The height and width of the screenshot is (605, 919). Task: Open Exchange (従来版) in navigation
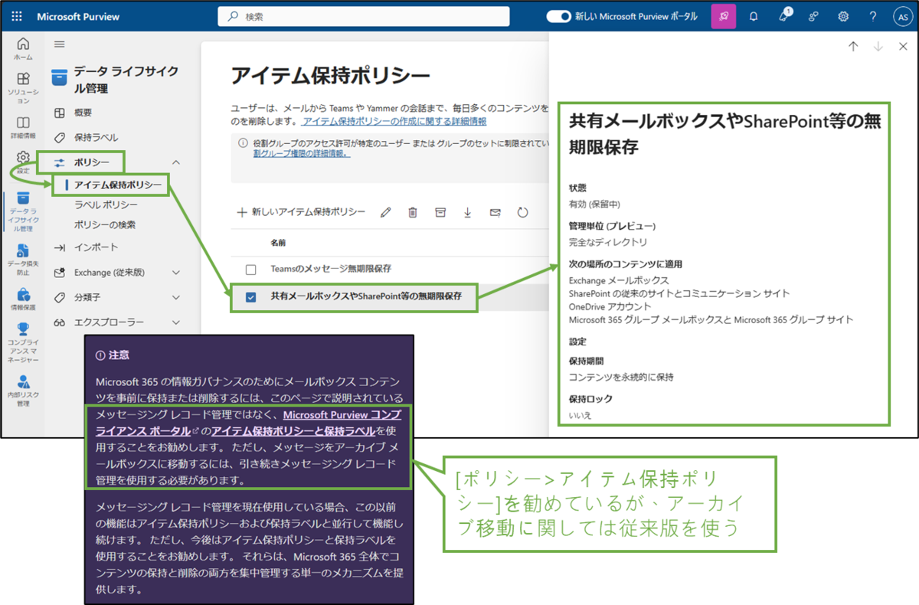(110, 273)
